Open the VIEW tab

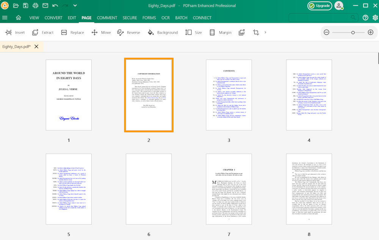point(34,18)
